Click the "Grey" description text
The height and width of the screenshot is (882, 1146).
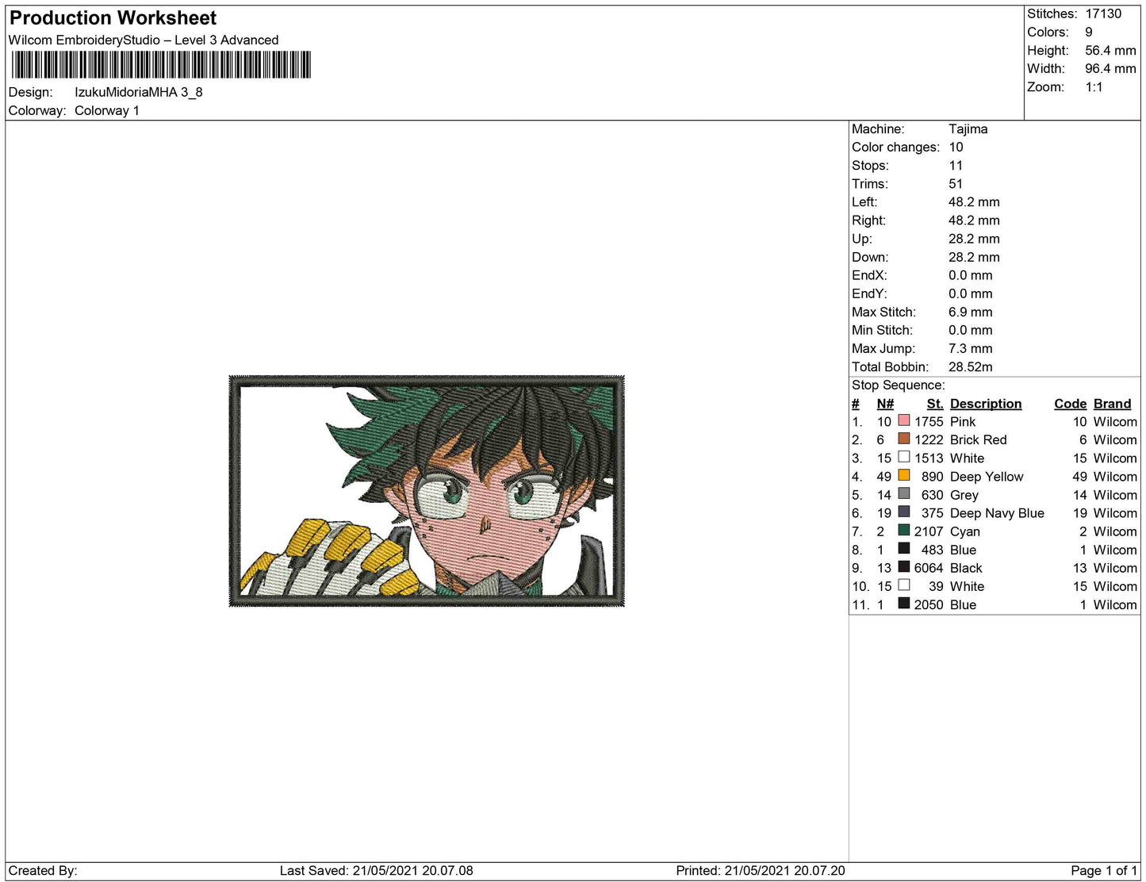[964, 494]
